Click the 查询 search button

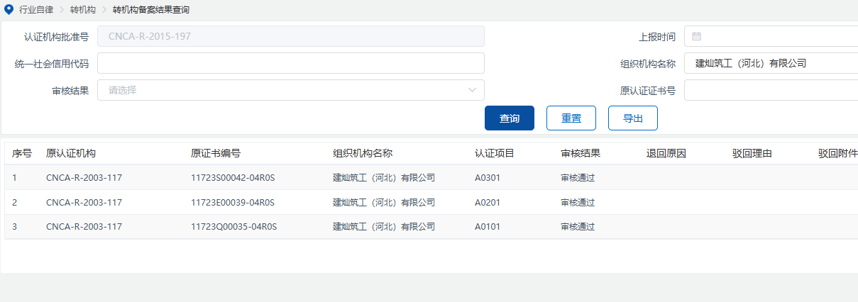509,118
